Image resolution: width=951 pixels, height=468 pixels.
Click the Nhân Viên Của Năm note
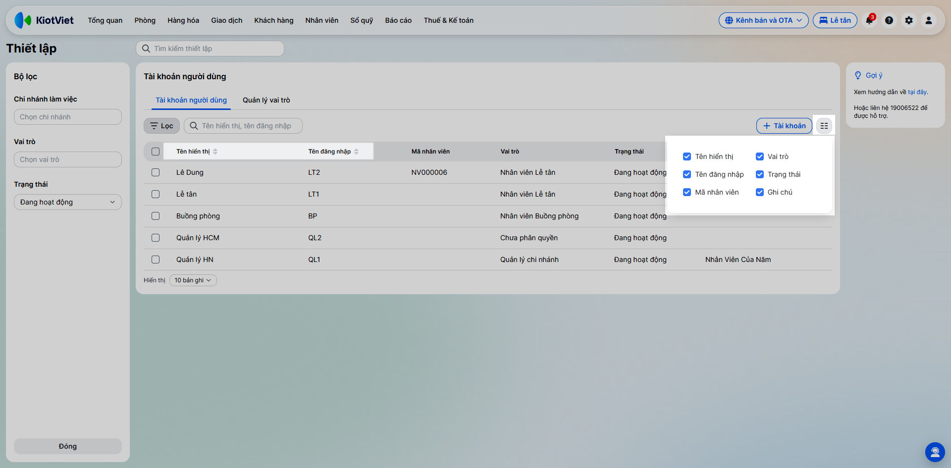point(738,260)
